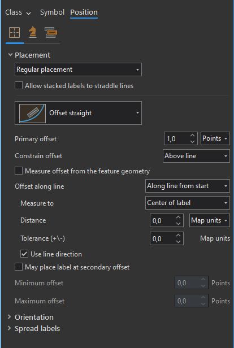Viewport: 234px width, 348px height.
Task: Open the Constrain offset Above line dropdown
Action: pyautogui.click(x=196, y=156)
